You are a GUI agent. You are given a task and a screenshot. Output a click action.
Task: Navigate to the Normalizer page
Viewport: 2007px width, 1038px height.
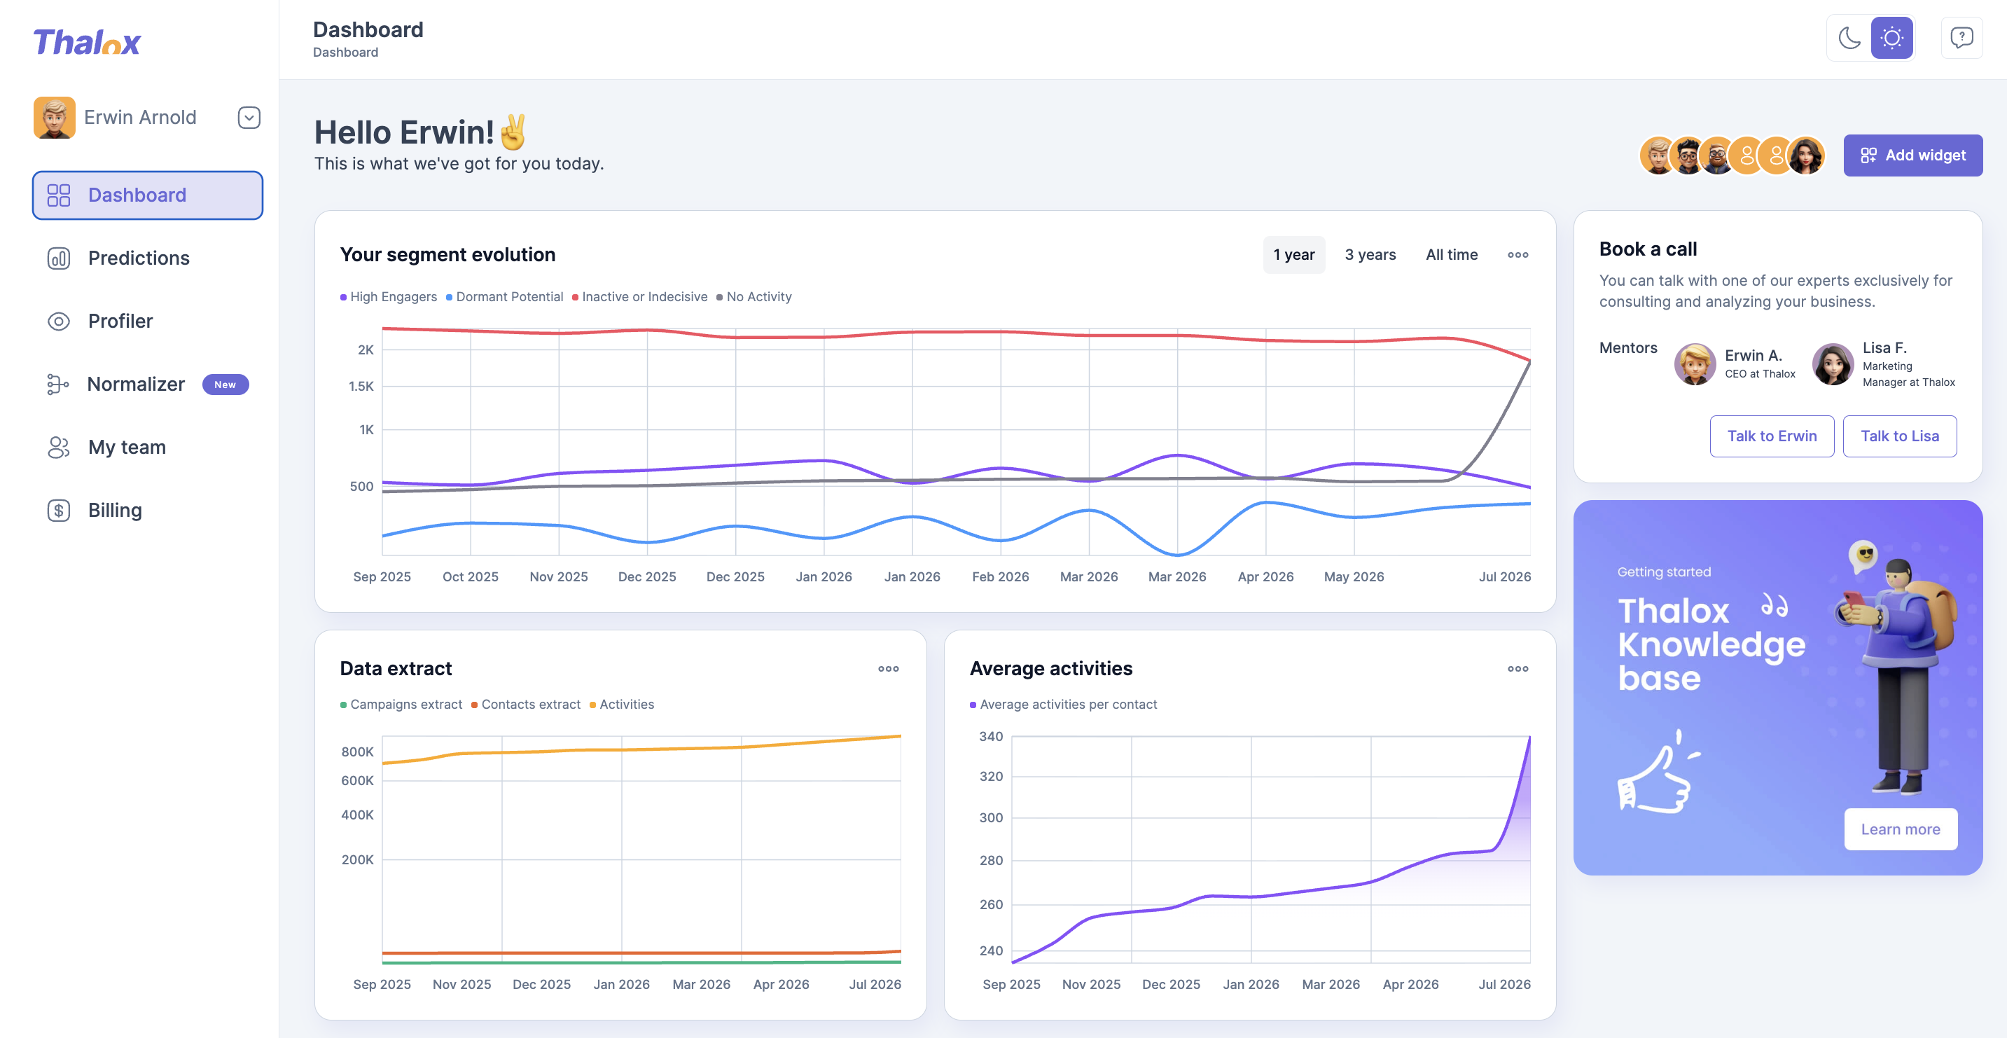147,385
